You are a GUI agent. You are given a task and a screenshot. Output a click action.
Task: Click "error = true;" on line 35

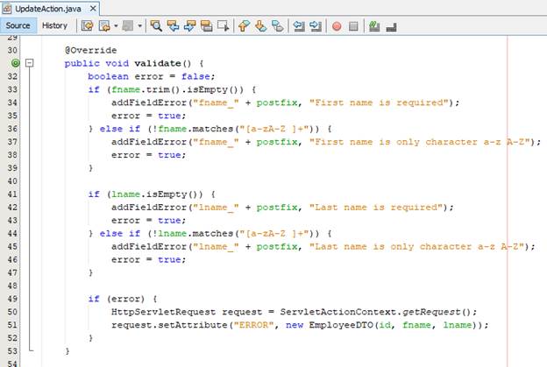(x=149, y=116)
